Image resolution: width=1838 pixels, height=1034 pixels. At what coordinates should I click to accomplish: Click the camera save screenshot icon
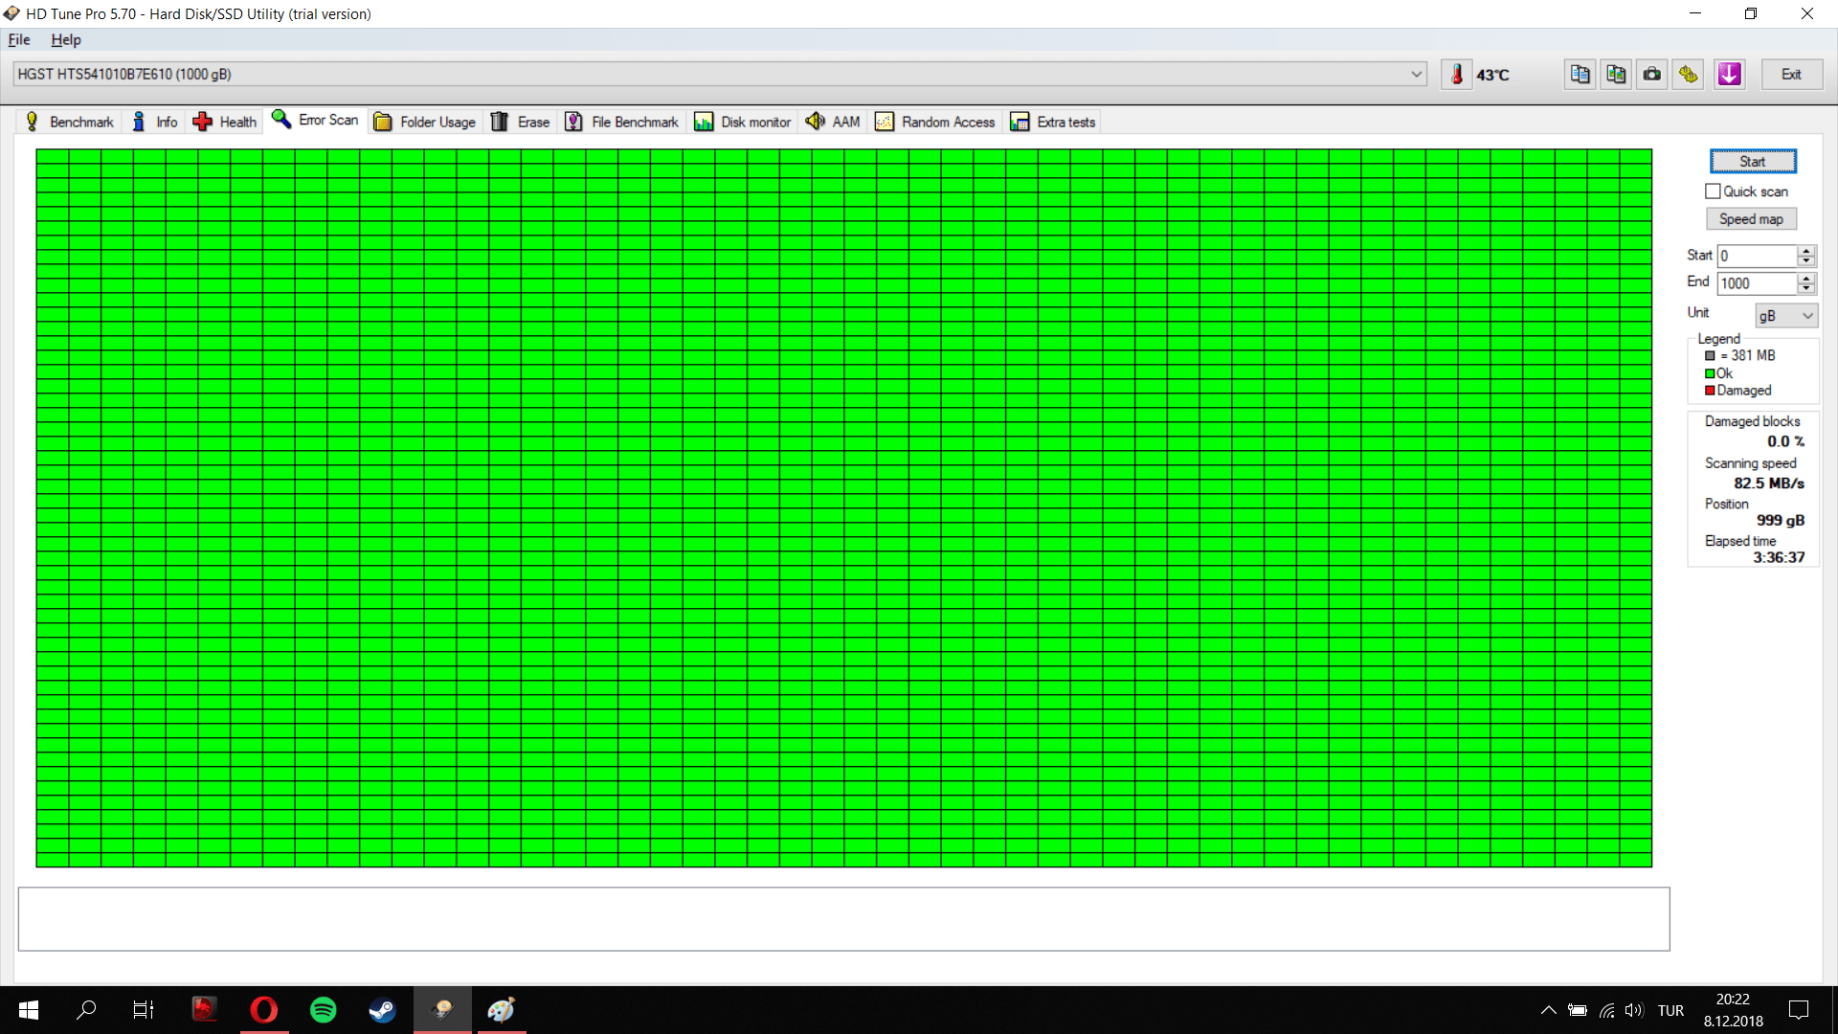pyautogui.click(x=1652, y=75)
